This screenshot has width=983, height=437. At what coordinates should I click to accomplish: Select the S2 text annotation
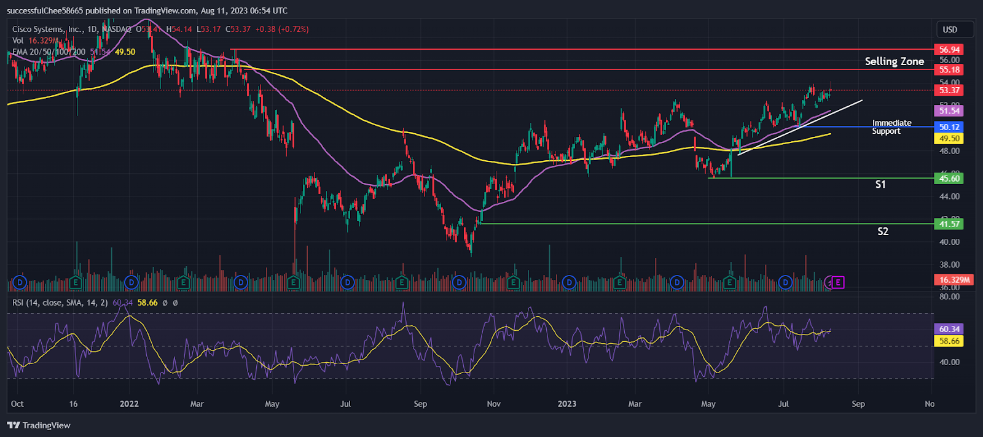coord(883,231)
